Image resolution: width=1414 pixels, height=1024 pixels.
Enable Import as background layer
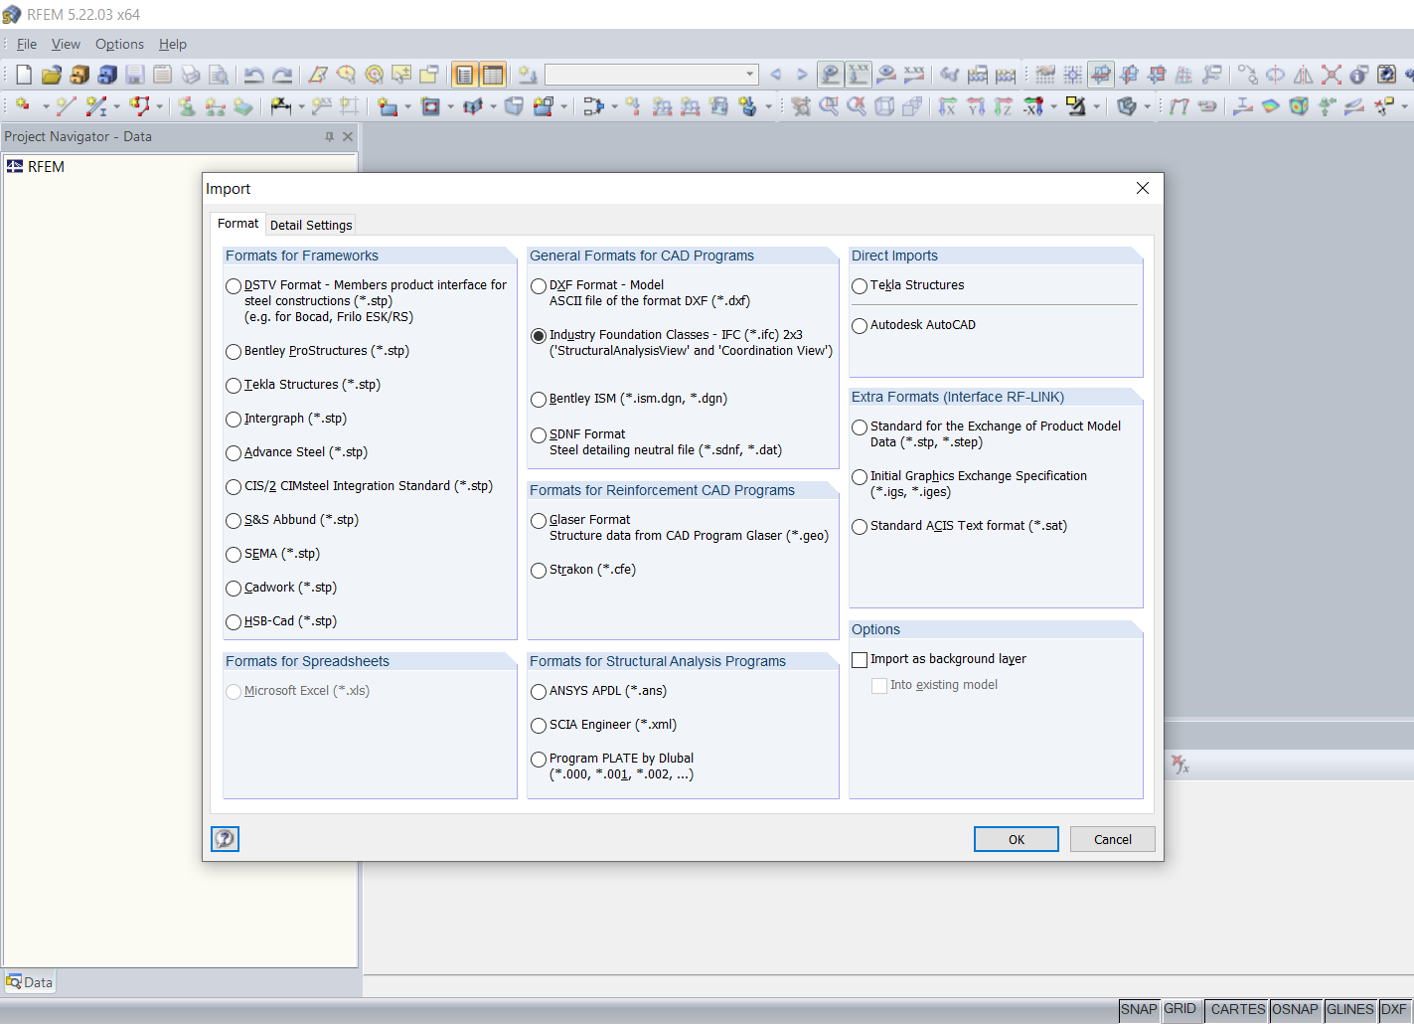click(859, 659)
